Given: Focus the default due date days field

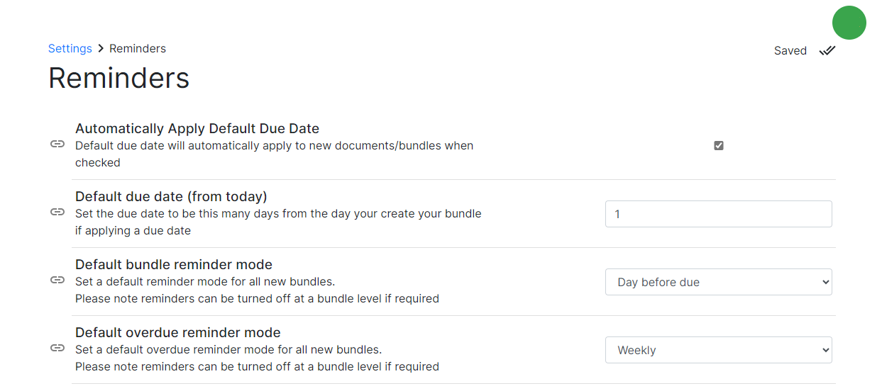Looking at the screenshot, I should point(718,214).
